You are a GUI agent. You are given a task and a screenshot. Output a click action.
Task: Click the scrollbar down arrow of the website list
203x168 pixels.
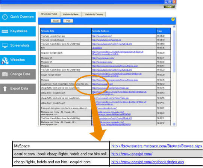[174, 124]
